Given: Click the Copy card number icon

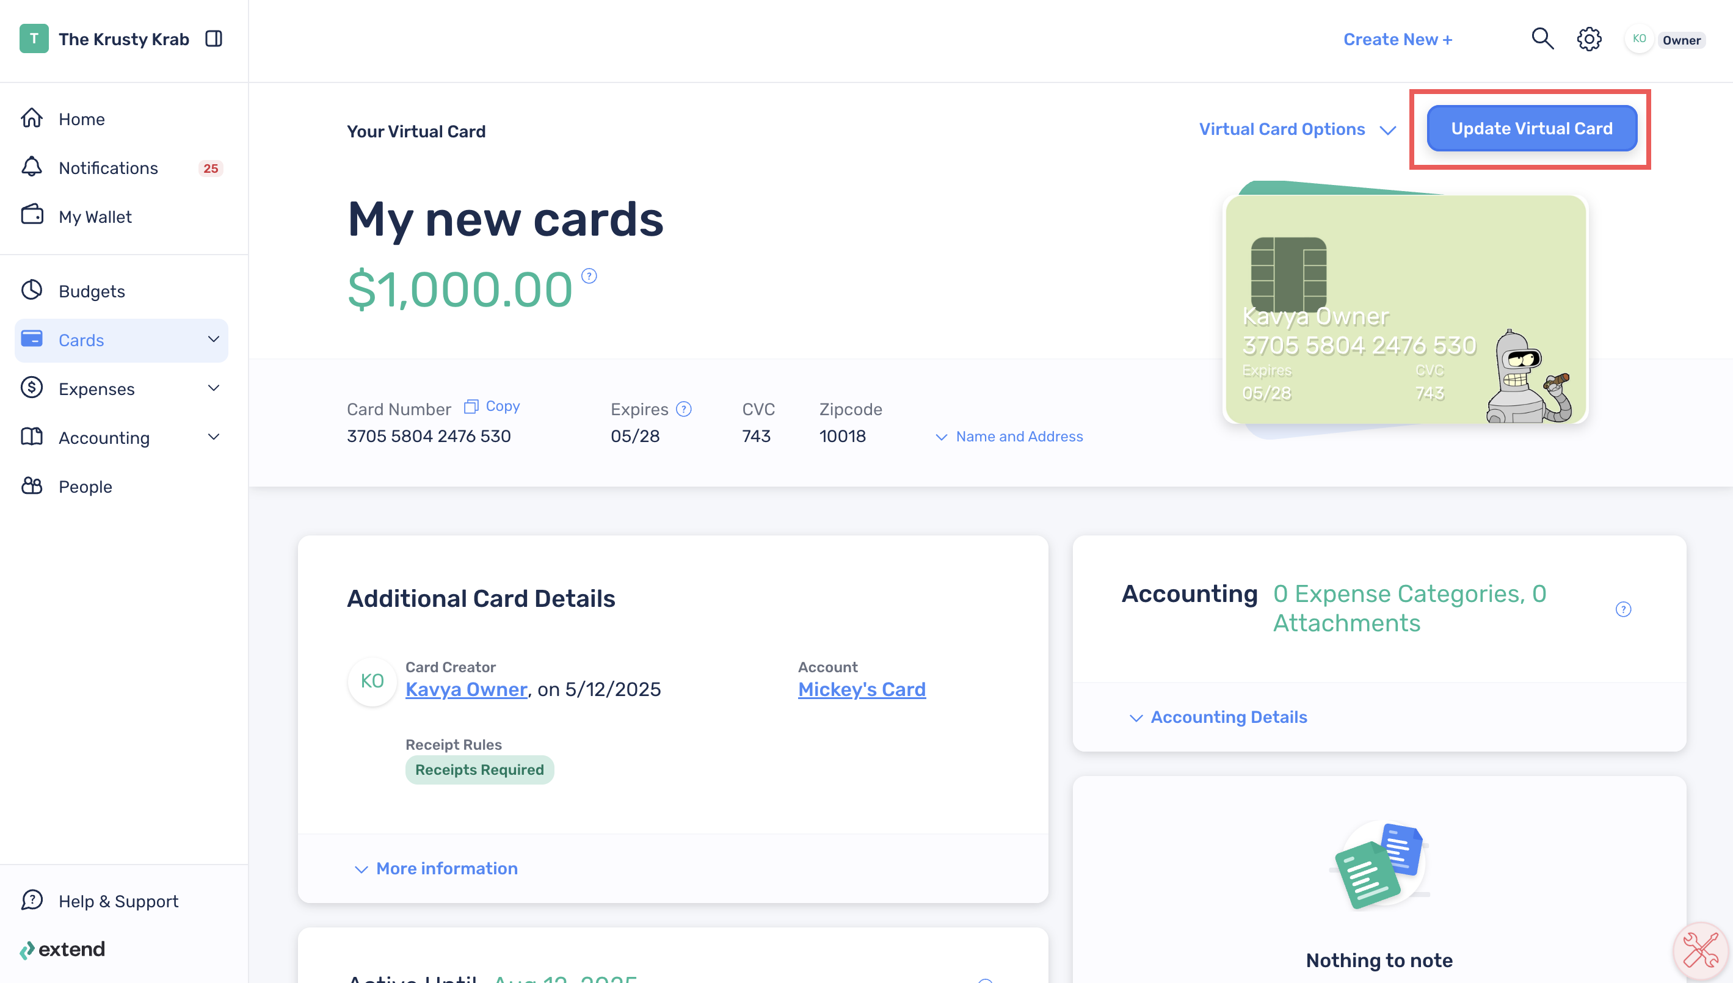Looking at the screenshot, I should [x=471, y=407].
